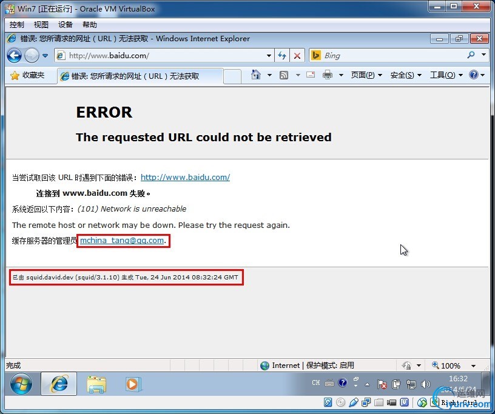Click the keyboard IME icon in tray
This screenshot has width=495, height=414.
tap(329, 384)
